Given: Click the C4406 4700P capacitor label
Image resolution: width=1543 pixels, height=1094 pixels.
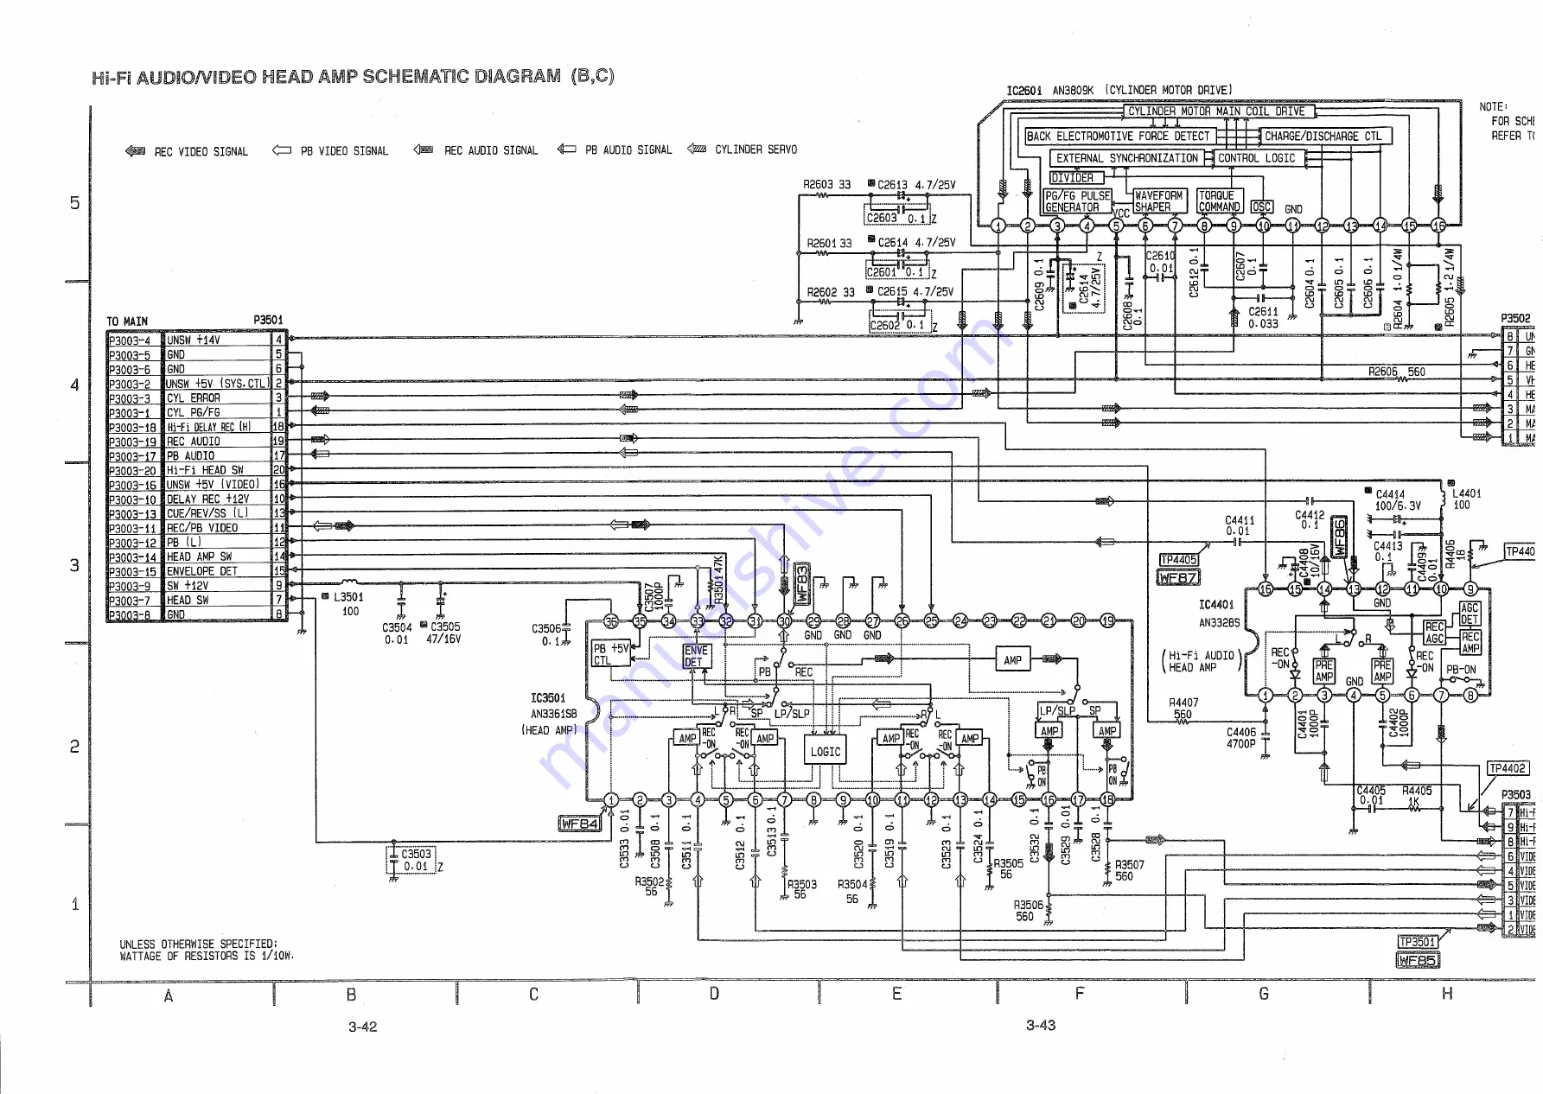Looking at the screenshot, I should click(x=1241, y=737).
